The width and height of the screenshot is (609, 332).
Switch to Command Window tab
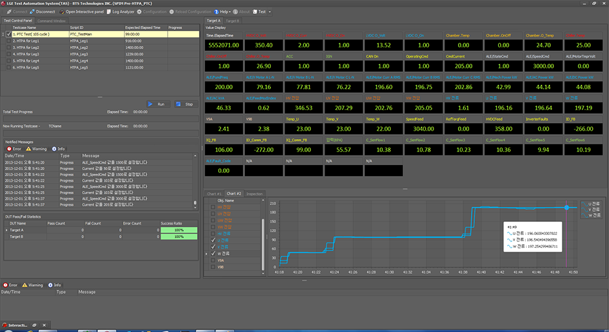pyautogui.click(x=51, y=21)
